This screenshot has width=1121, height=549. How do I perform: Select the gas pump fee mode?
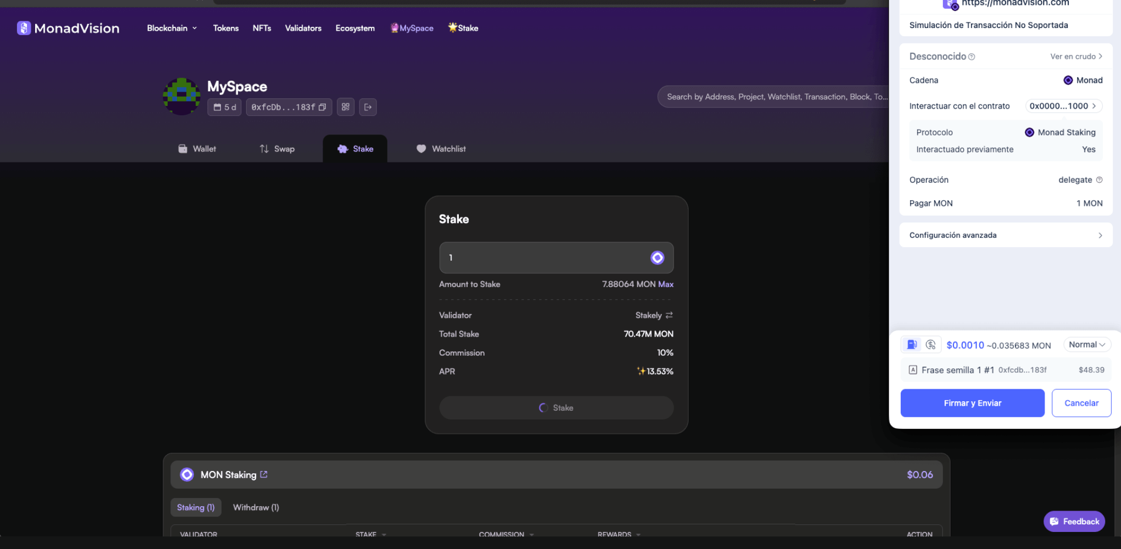(x=912, y=344)
